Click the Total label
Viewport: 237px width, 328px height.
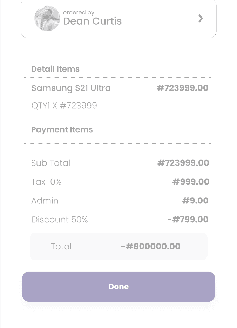(61, 247)
